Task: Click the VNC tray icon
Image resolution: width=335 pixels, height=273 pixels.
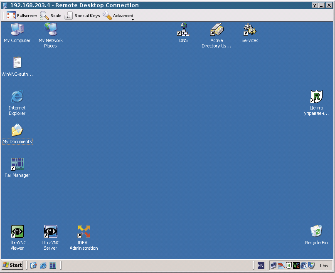Action: 296,266
